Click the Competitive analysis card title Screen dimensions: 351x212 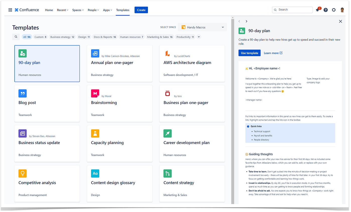[37, 183]
